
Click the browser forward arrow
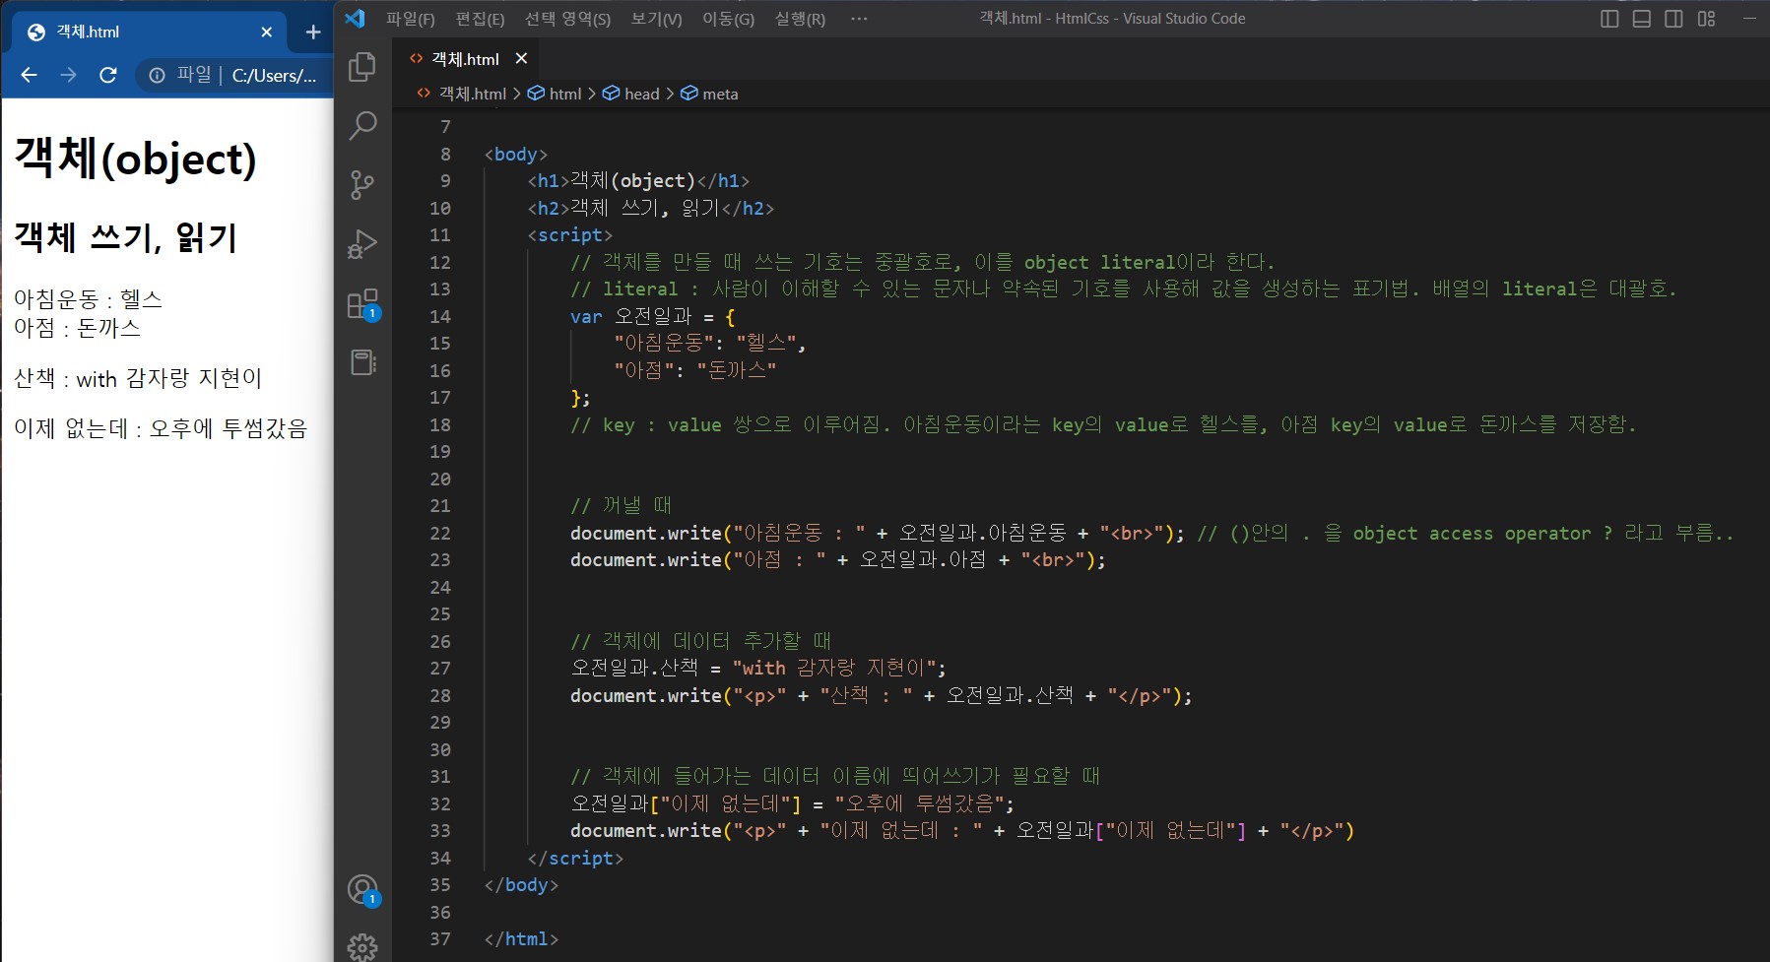click(x=68, y=75)
